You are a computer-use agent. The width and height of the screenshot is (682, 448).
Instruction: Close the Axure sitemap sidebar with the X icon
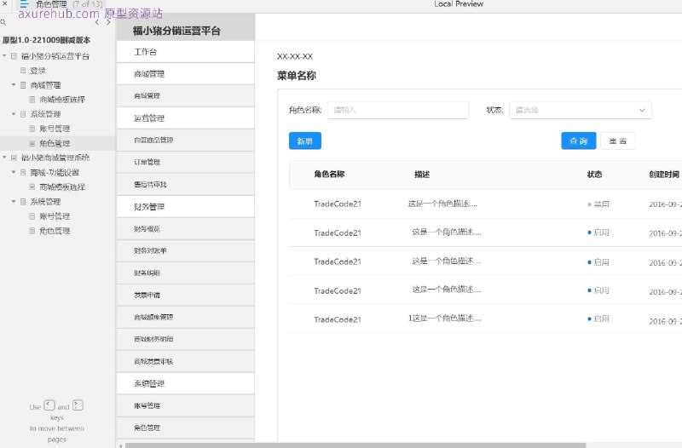(5, 3)
